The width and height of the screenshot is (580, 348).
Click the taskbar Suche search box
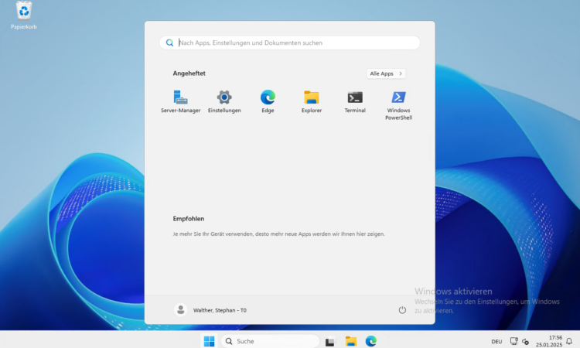coord(270,341)
